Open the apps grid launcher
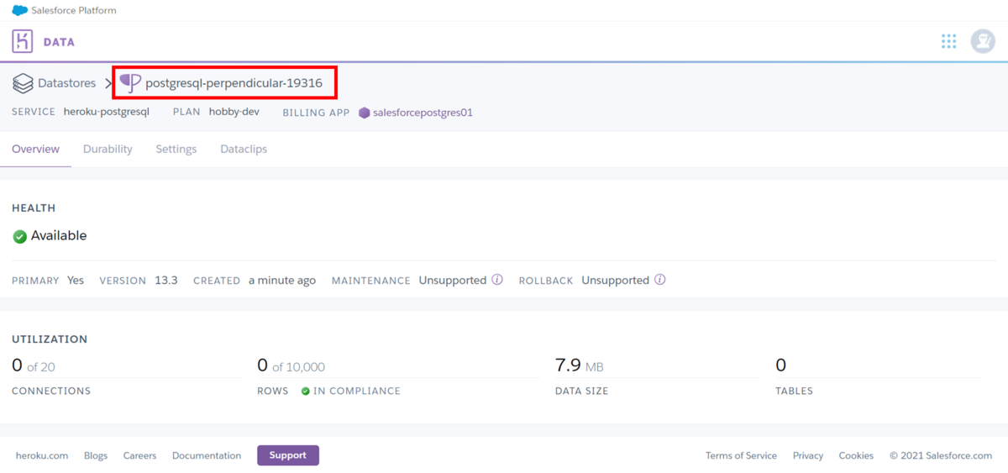 pyautogui.click(x=949, y=41)
